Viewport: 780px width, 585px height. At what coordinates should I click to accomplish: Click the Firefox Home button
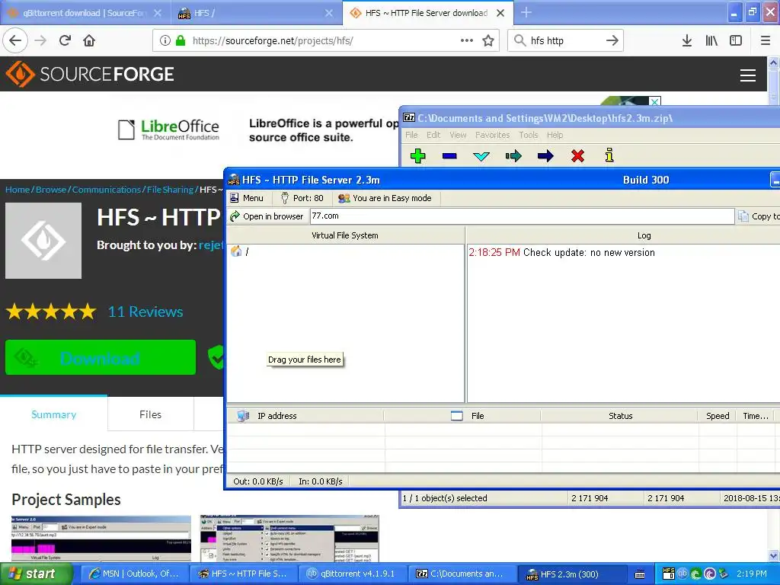point(89,40)
